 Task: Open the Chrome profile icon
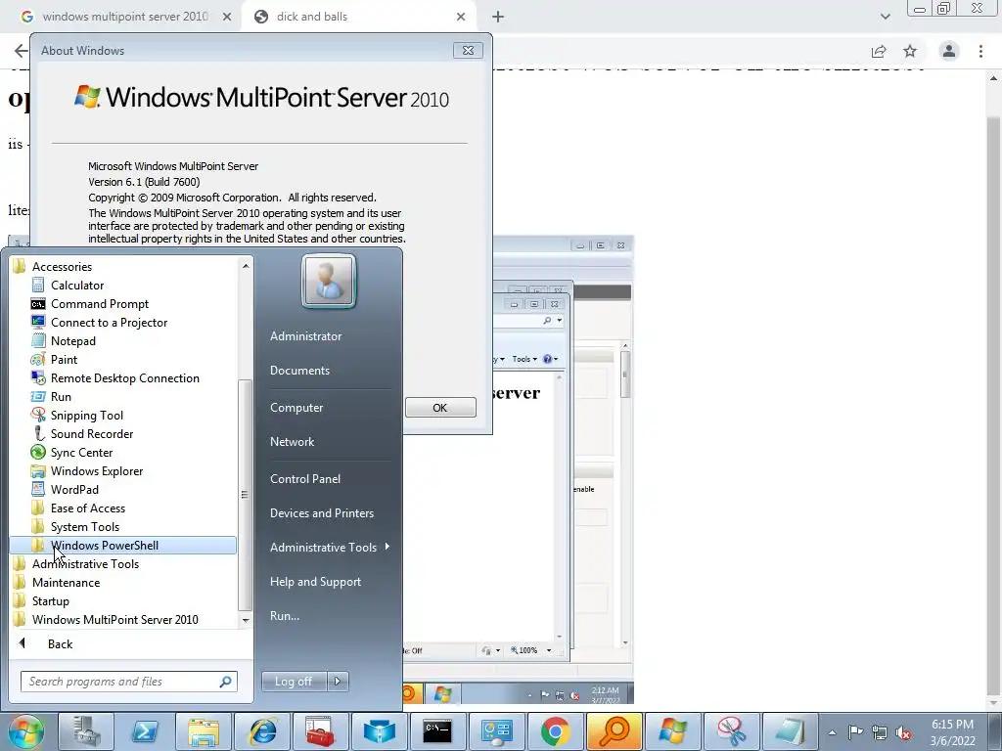click(x=949, y=51)
